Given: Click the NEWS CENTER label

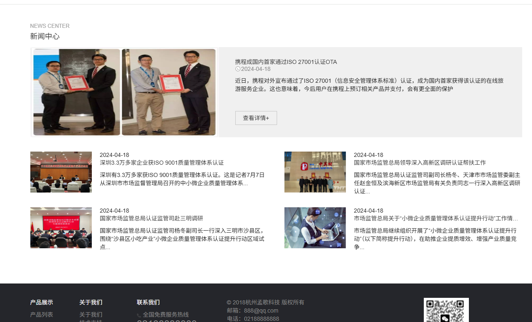Looking at the screenshot, I should (x=50, y=26).
